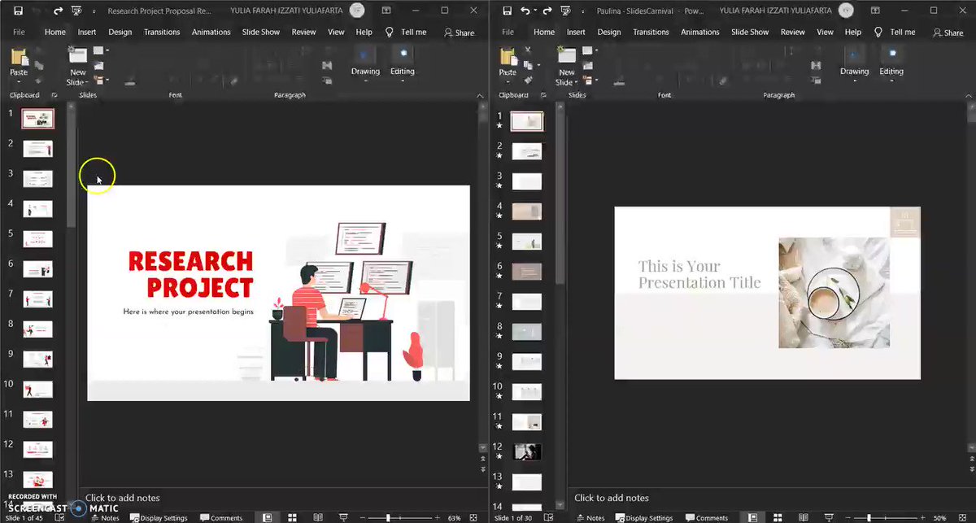Collapse the ribbon in right window
Image resolution: width=976 pixels, height=523 pixels.
click(968, 95)
